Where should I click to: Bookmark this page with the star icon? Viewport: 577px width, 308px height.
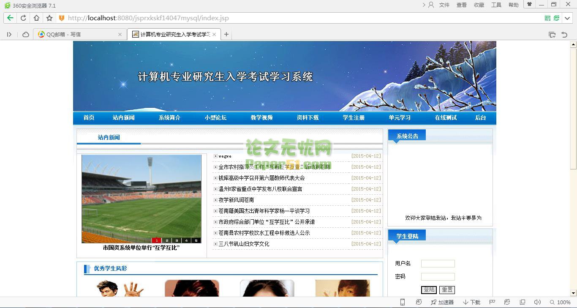49,18
